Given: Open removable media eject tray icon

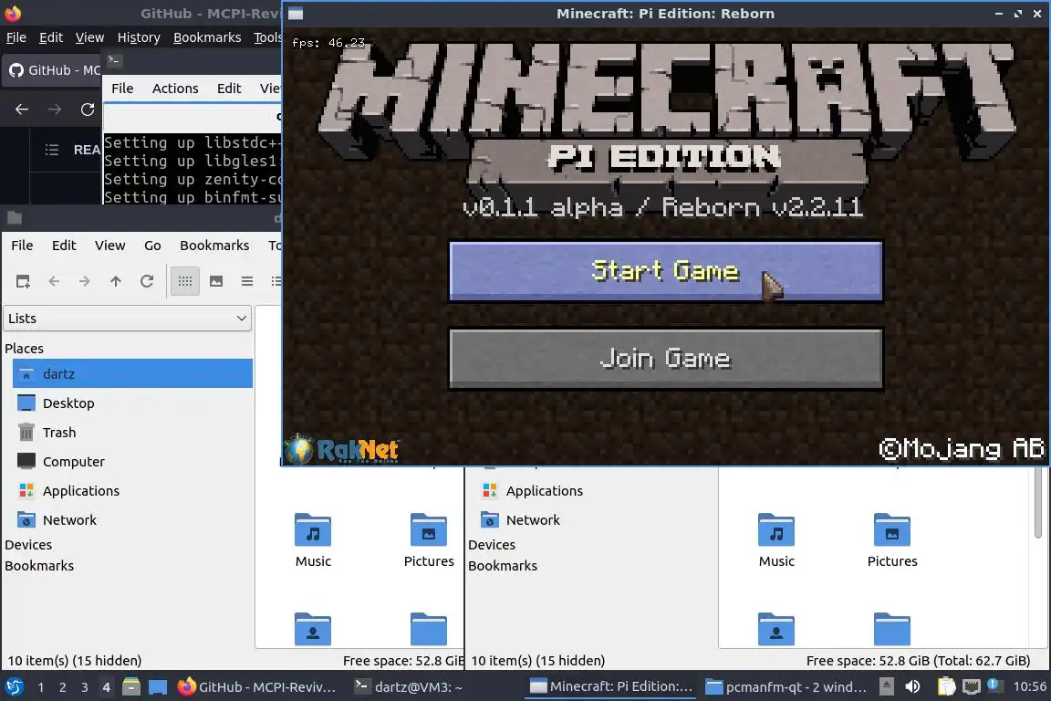Looking at the screenshot, I should pos(886,687).
